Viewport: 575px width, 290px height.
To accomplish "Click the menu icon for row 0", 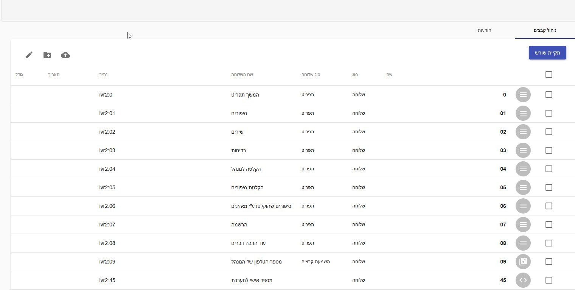I will [x=523, y=95].
